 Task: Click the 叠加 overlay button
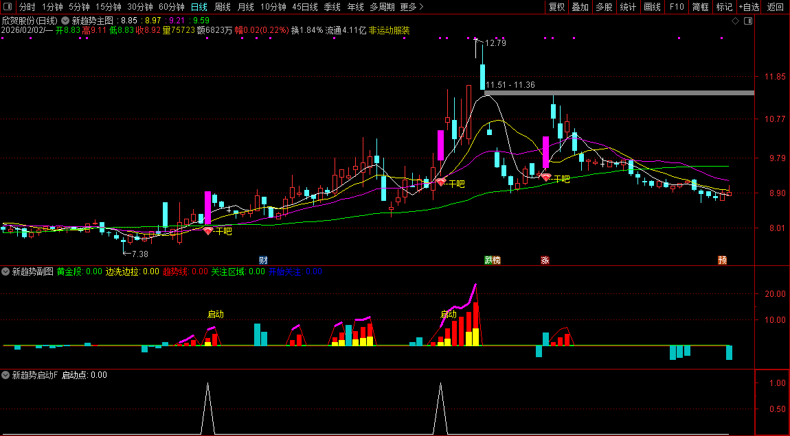click(x=580, y=7)
